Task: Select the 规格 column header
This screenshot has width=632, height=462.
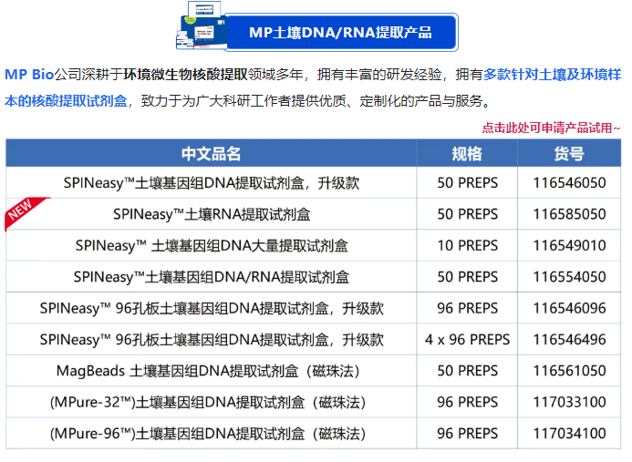Action: coord(467,153)
